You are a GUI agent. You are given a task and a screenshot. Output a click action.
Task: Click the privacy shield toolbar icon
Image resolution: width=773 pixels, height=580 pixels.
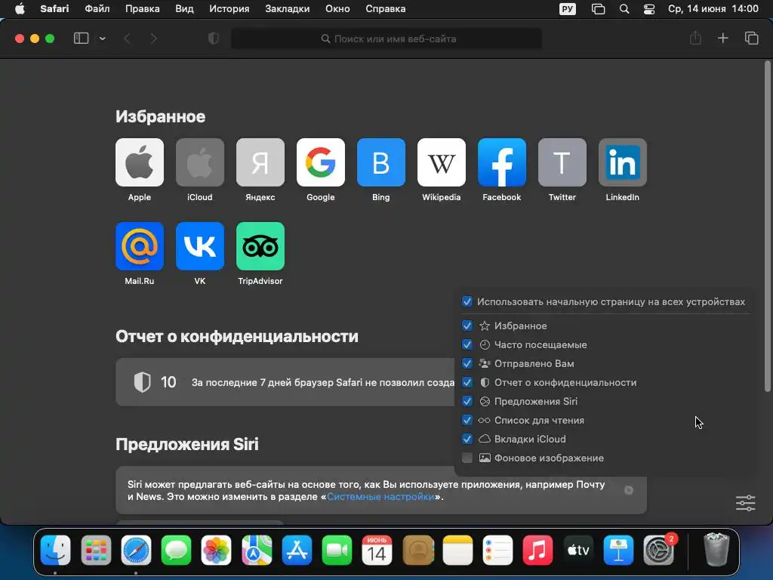tap(214, 39)
